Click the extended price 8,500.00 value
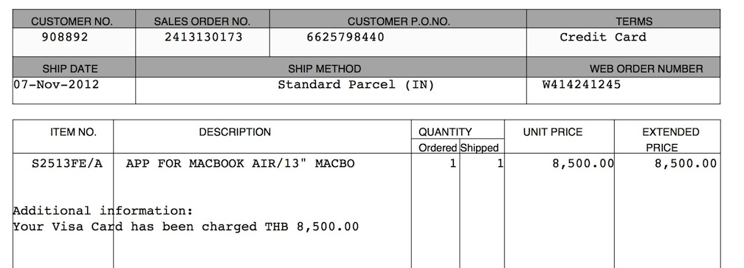This screenshot has height=268, width=744. [686, 164]
